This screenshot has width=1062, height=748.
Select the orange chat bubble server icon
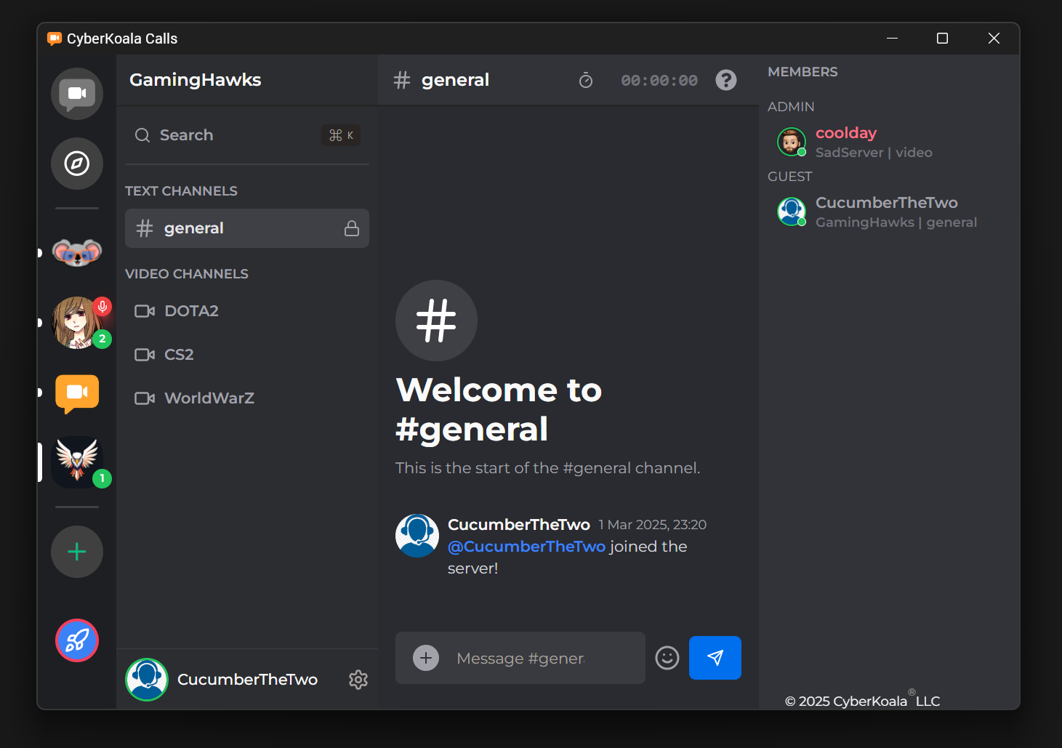point(76,393)
